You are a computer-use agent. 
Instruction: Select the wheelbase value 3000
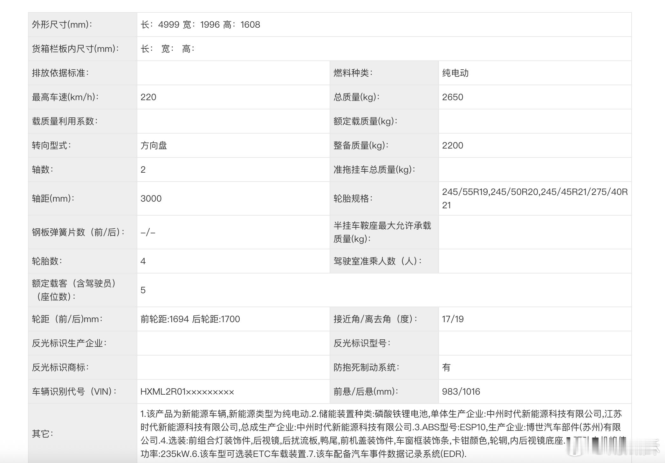pos(151,198)
